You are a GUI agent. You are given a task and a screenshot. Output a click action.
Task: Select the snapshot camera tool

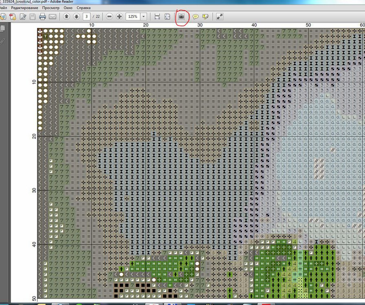pos(182,17)
